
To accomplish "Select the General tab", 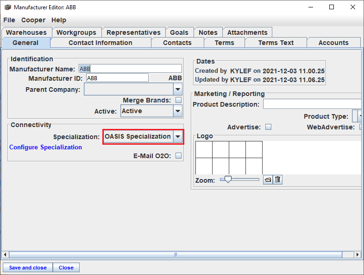I will coord(25,43).
